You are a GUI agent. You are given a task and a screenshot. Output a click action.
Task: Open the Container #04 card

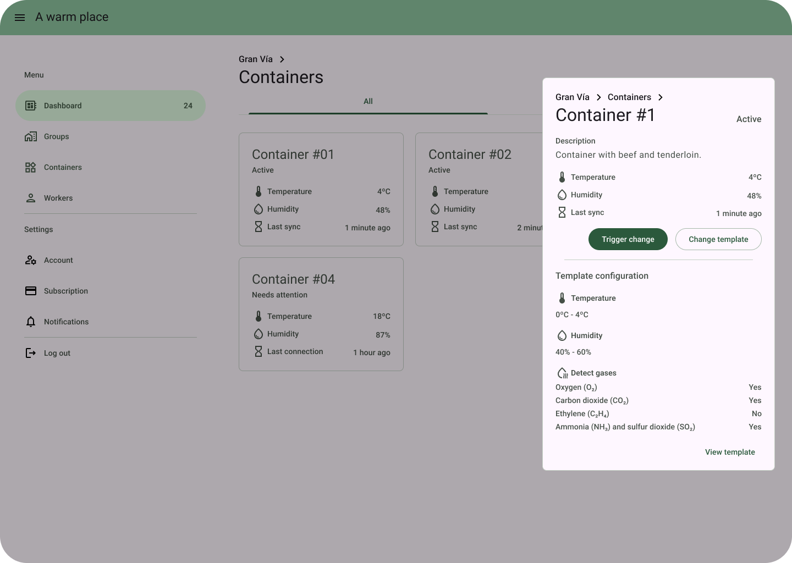coord(321,314)
